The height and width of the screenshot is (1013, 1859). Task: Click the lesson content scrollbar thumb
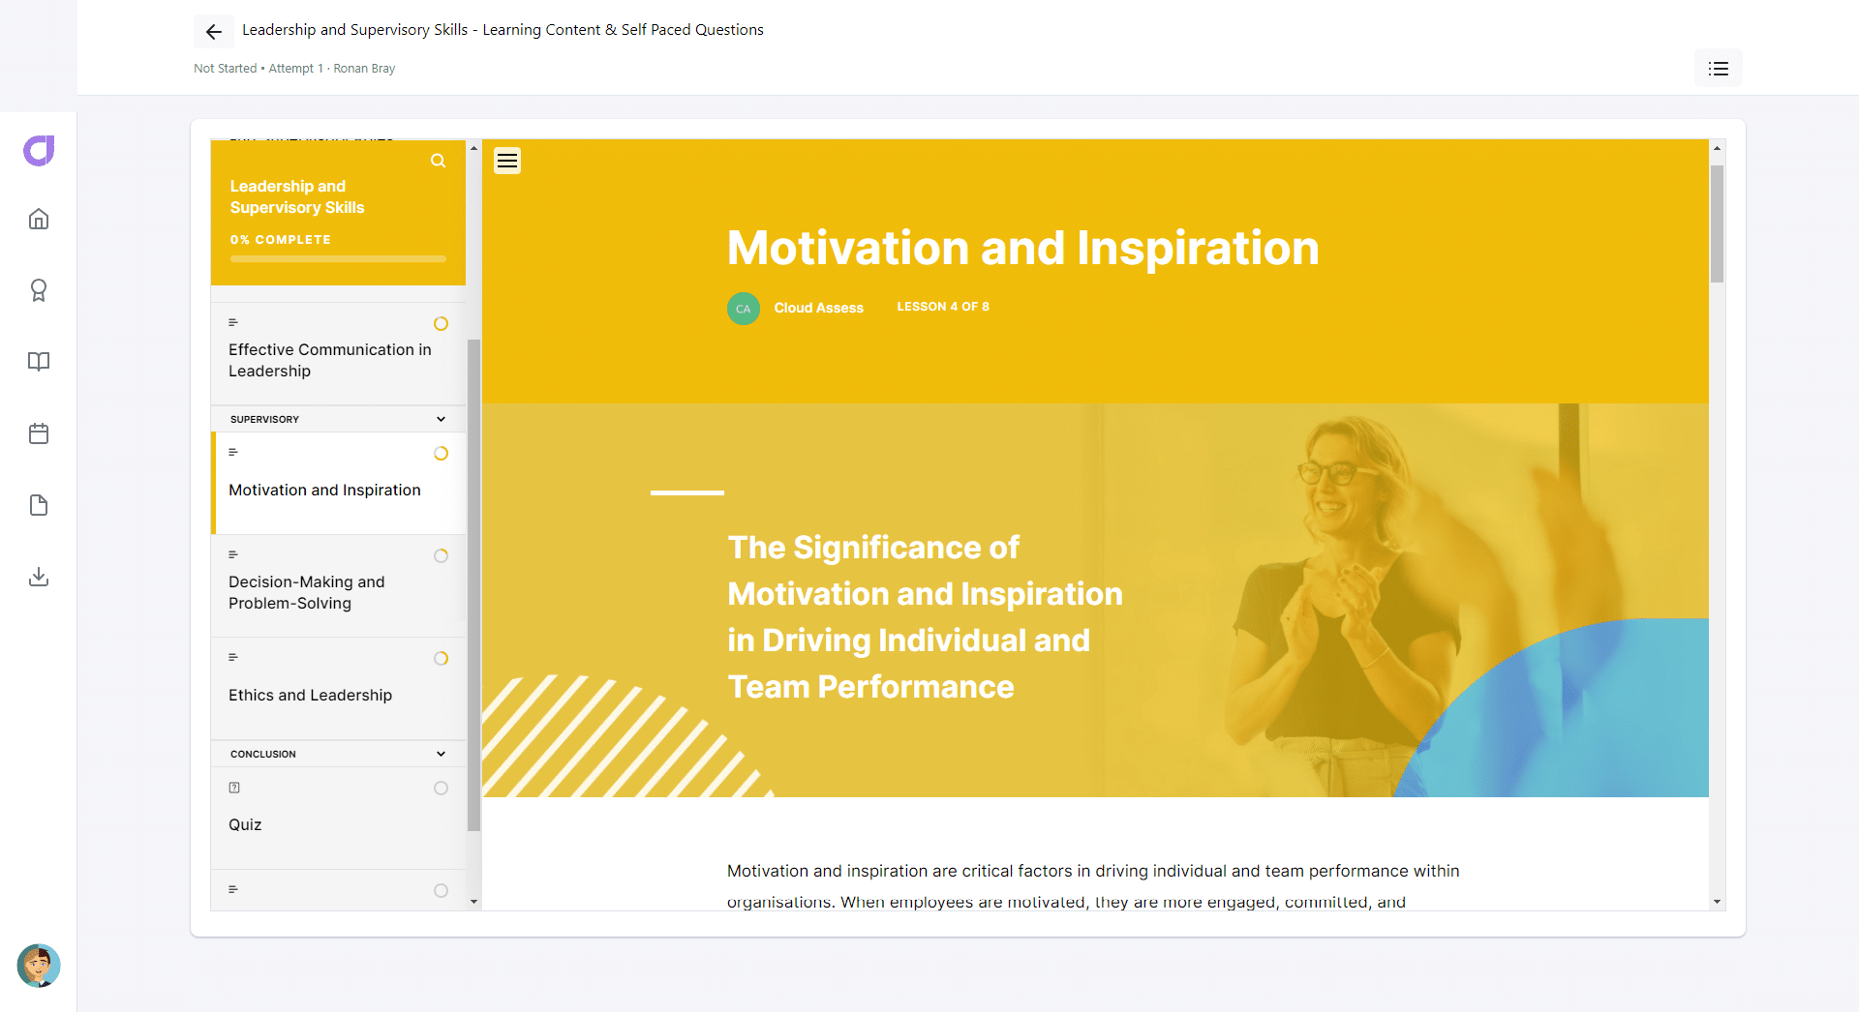[1717, 223]
